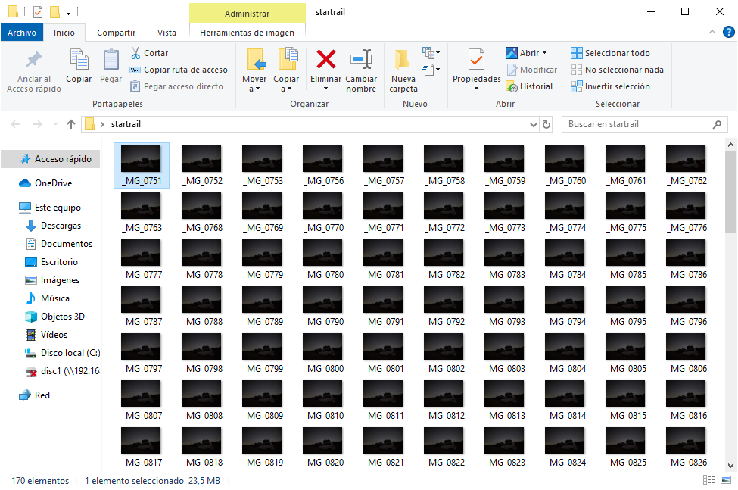
Task: Click the startrail address bar path
Action: tap(126, 124)
